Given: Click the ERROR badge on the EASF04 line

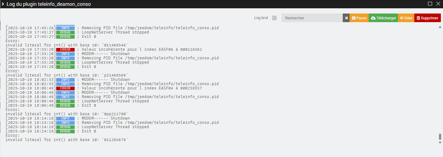Looking at the screenshot, I should point(65,88).
